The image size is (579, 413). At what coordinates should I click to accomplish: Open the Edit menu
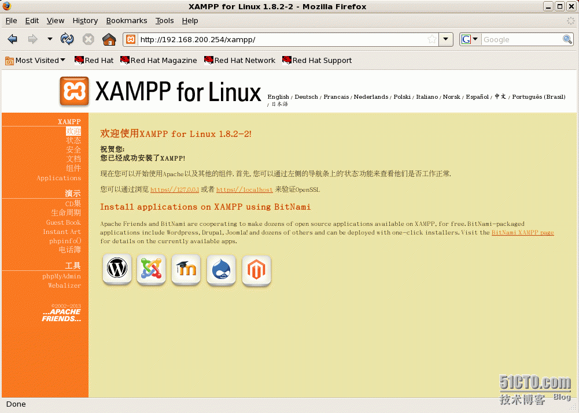(x=32, y=21)
